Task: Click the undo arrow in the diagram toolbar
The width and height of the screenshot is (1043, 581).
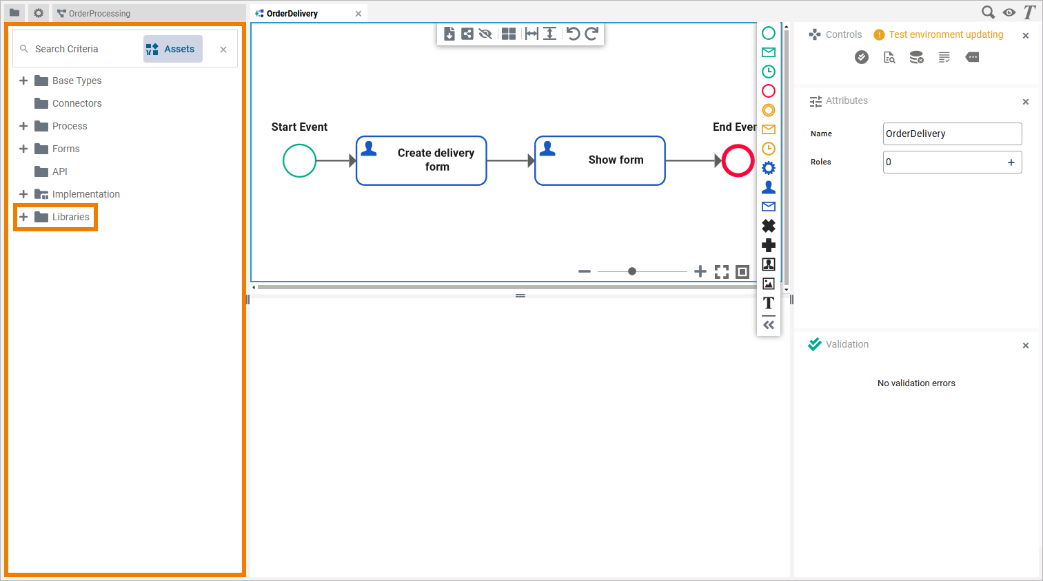Action: tap(573, 34)
